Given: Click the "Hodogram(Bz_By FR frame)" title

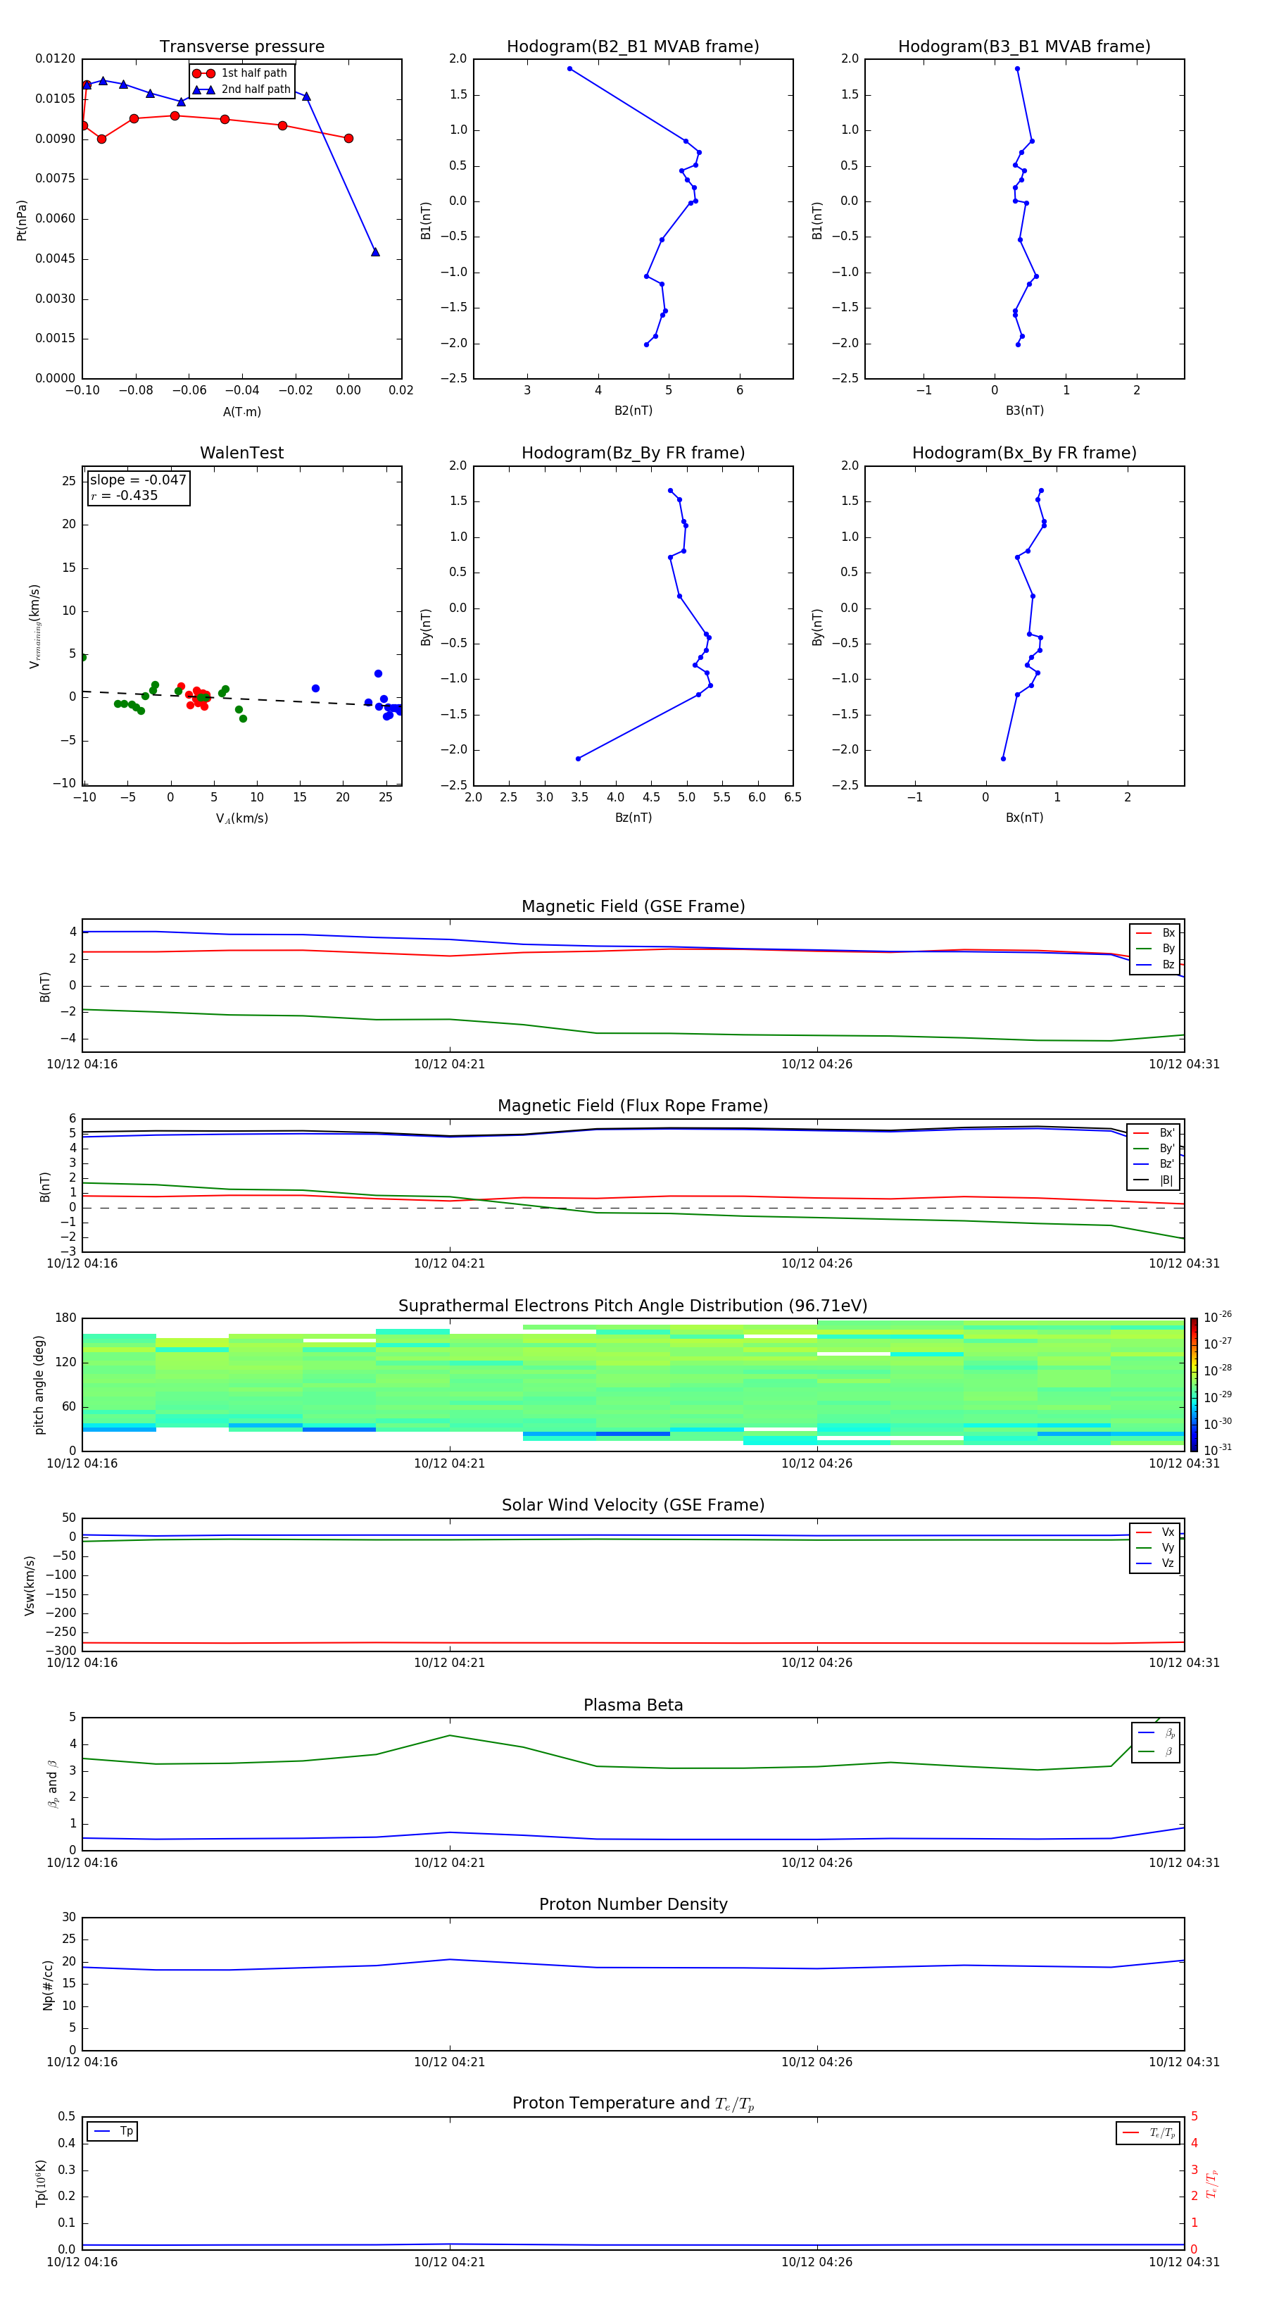Looking at the screenshot, I should click(633, 453).
